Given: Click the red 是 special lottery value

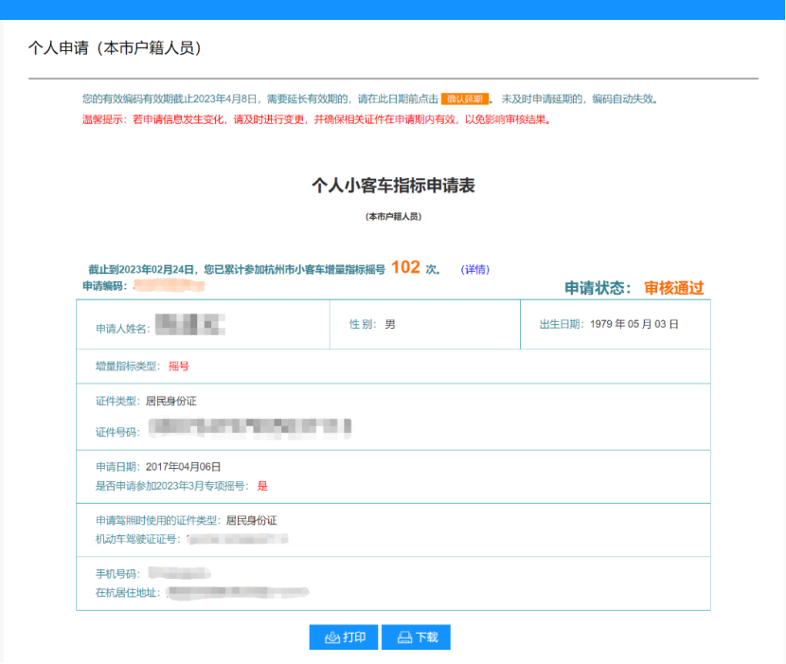Looking at the screenshot, I should pyautogui.click(x=262, y=486).
